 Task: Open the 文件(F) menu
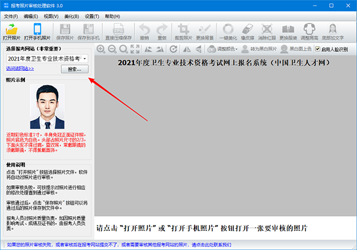pos(11,16)
